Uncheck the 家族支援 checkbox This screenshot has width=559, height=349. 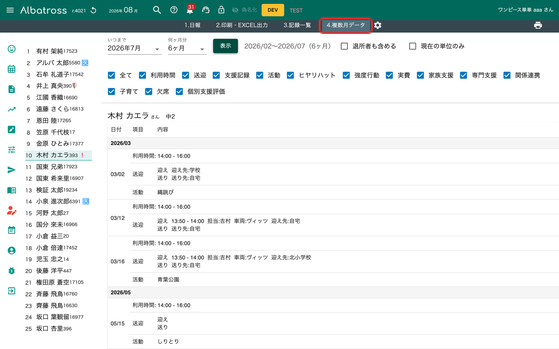pyautogui.click(x=420, y=75)
